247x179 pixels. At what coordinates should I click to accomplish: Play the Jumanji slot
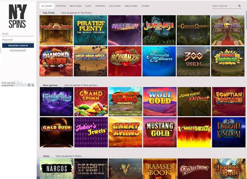coord(159,30)
